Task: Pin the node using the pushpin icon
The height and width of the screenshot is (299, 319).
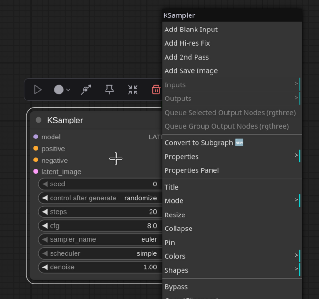Action: 109,90
